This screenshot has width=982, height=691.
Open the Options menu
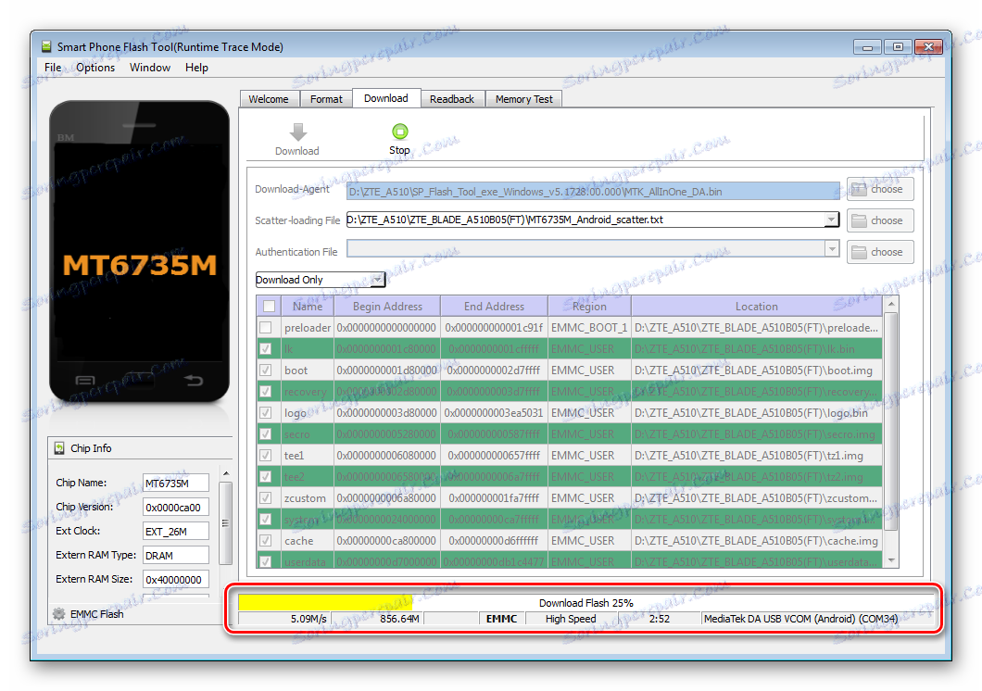click(x=95, y=67)
